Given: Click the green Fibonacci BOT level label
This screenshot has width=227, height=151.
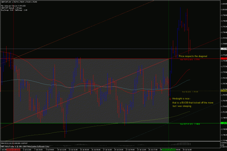Looking at the screenshot, I should 190,124.
